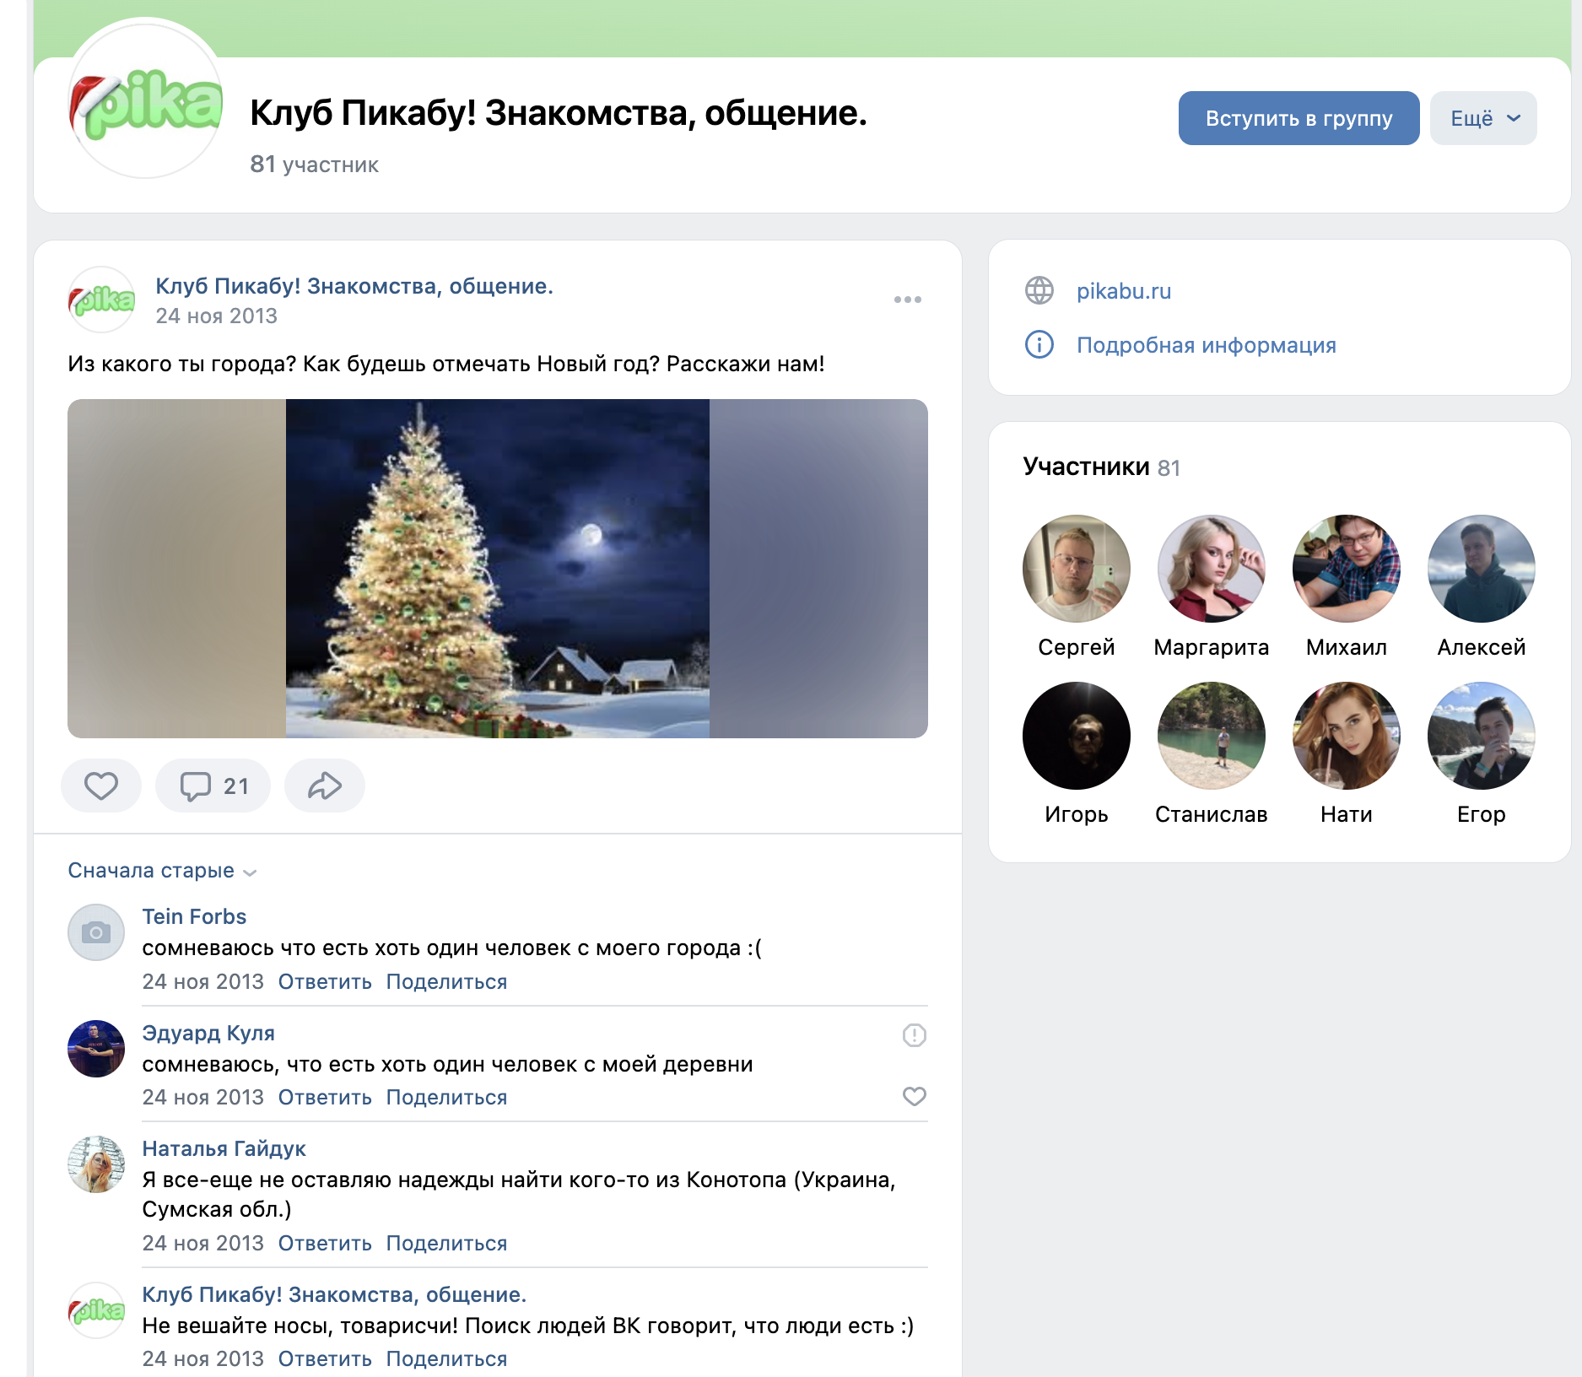This screenshot has height=1377, width=1582.
Task: Open the post's 21 comments
Action: tap(213, 786)
